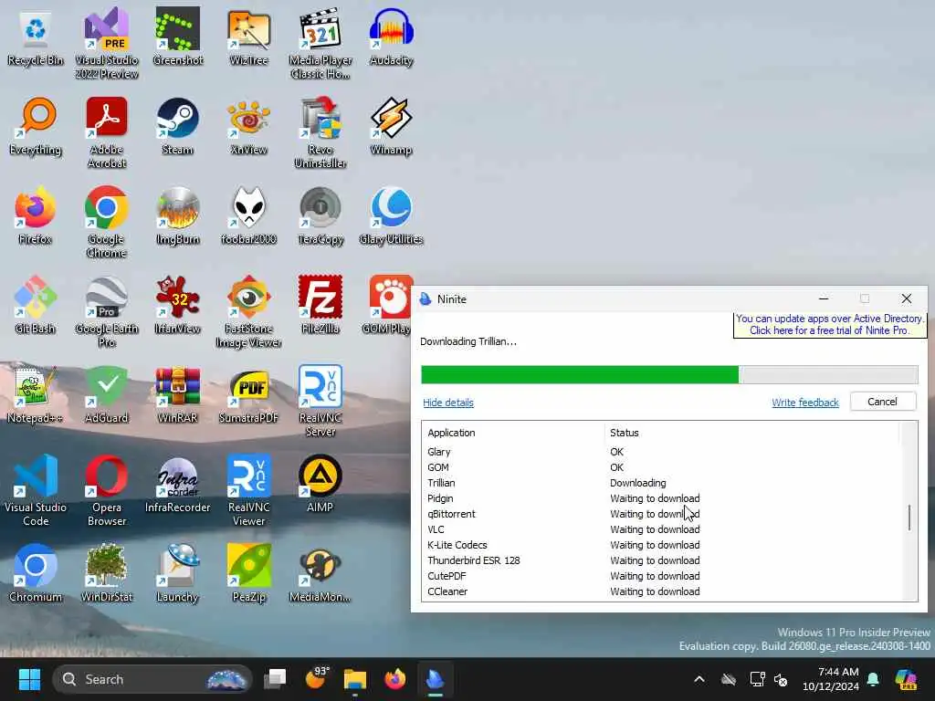Select the Firefox desktop shortcut

pos(36,216)
